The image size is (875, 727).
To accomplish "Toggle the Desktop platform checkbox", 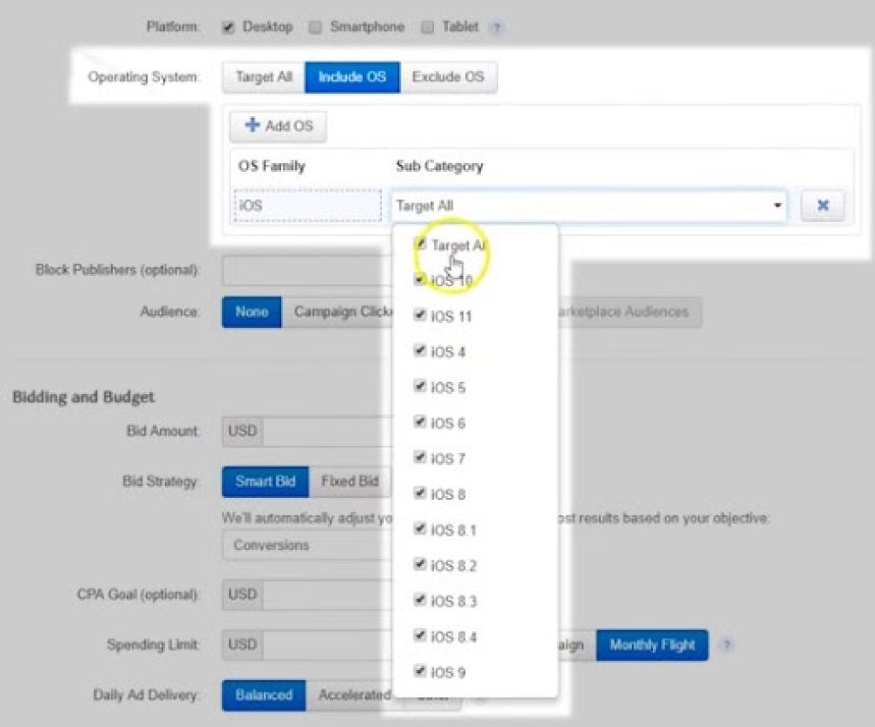I will 228,27.
